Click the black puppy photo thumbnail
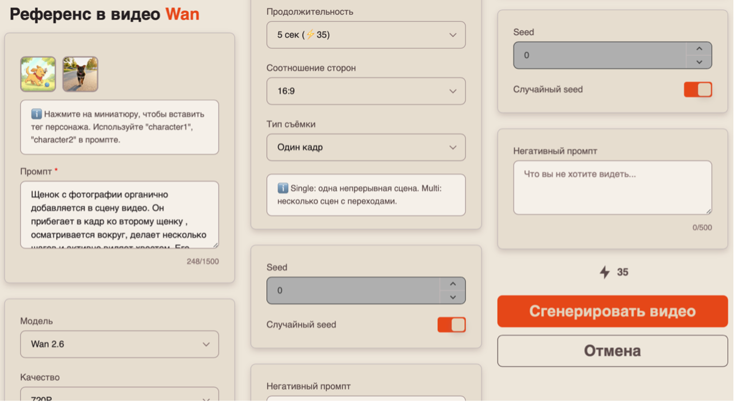This screenshot has width=736, height=402. click(80, 74)
